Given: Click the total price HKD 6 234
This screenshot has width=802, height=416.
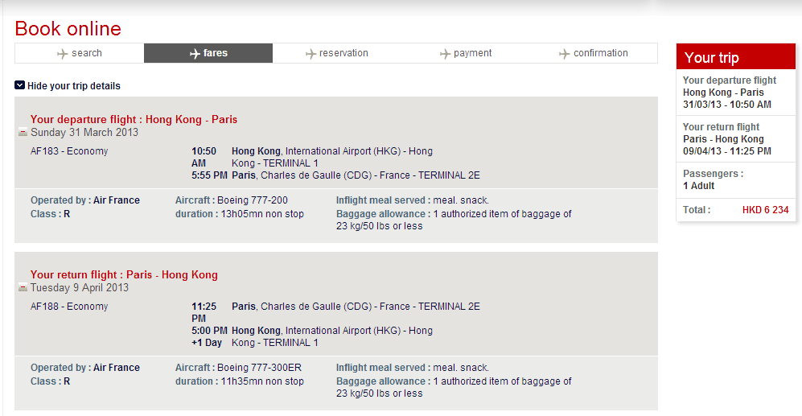Looking at the screenshot, I should pyautogui.click(x=766, y=210).
